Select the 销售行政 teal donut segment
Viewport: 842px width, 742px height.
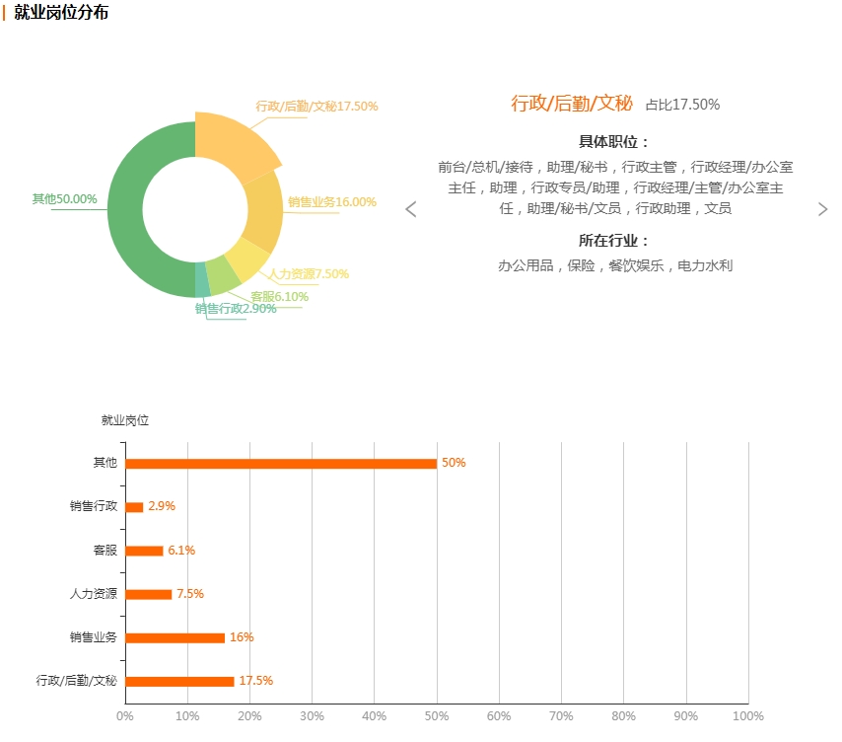pyautogui.click(x=202, y=280)
